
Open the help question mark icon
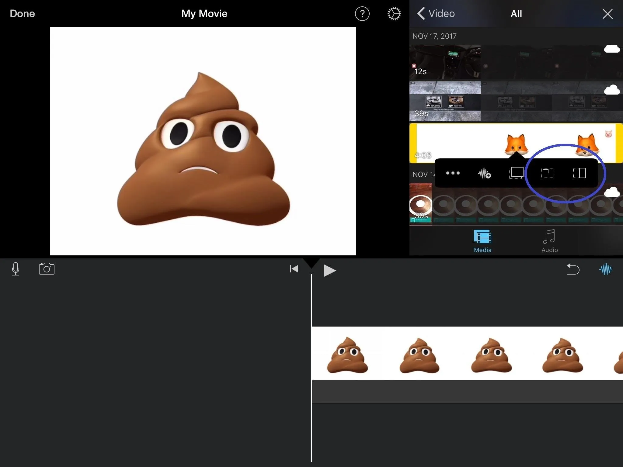coord(362,14)
